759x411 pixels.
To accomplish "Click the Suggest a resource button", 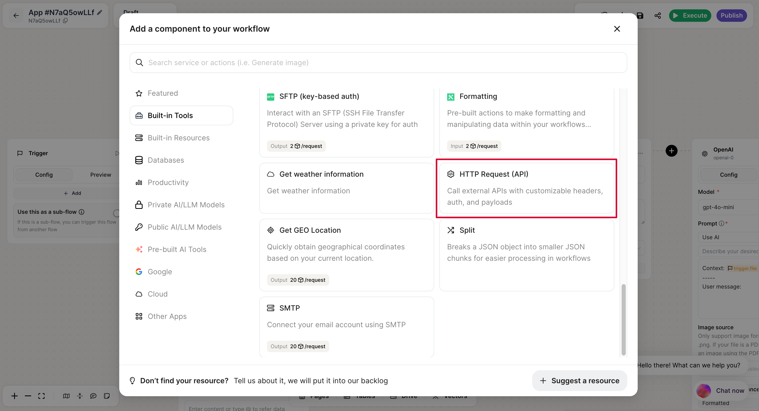I will coord(579,381).
